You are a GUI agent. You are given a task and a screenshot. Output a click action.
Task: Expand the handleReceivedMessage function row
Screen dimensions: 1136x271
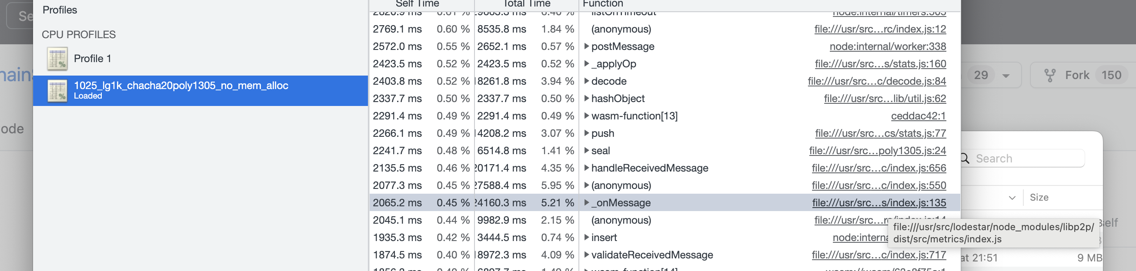tap(587, 168)
